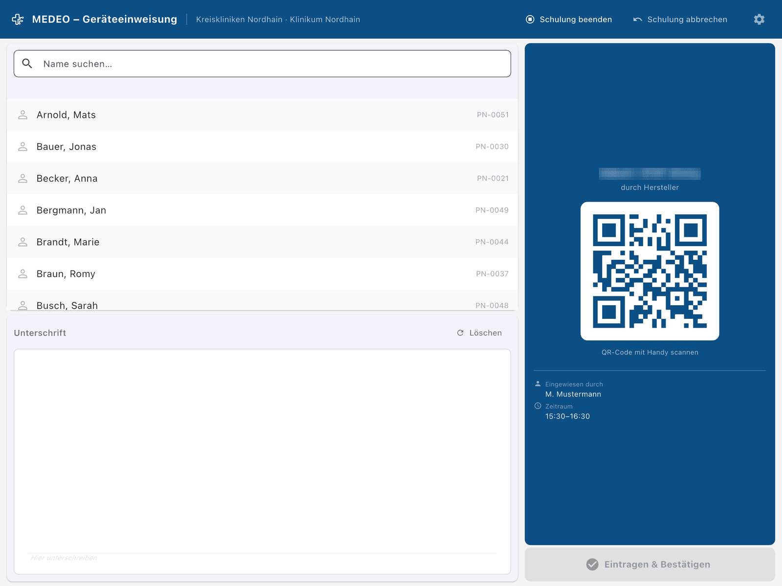Viewport: 782px width, 586px height.
Task: Click person icon next to Arnold, Mats
Action: tap(22, 115)
